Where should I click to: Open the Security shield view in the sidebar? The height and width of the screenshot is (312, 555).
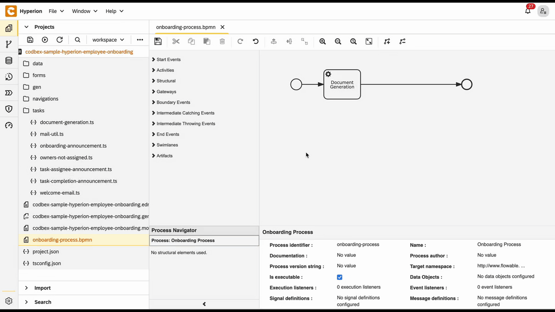click(x=9, y=109)
